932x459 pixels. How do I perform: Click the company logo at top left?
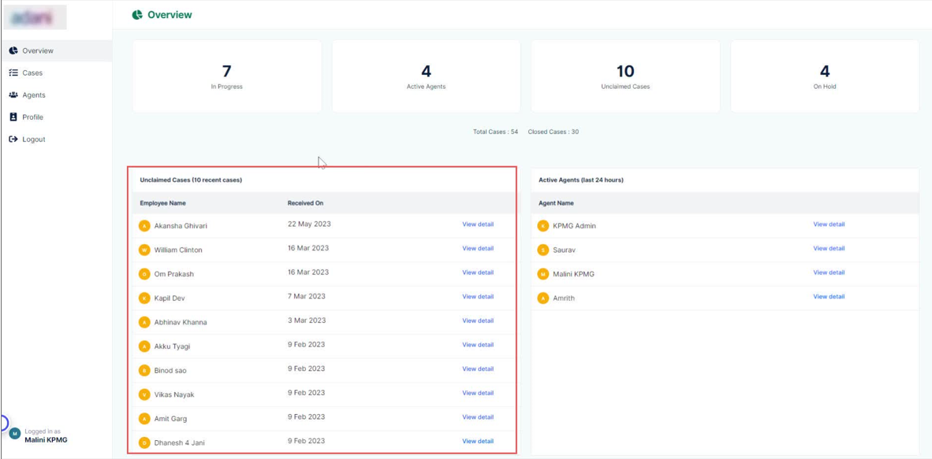(x=35, y=18)
